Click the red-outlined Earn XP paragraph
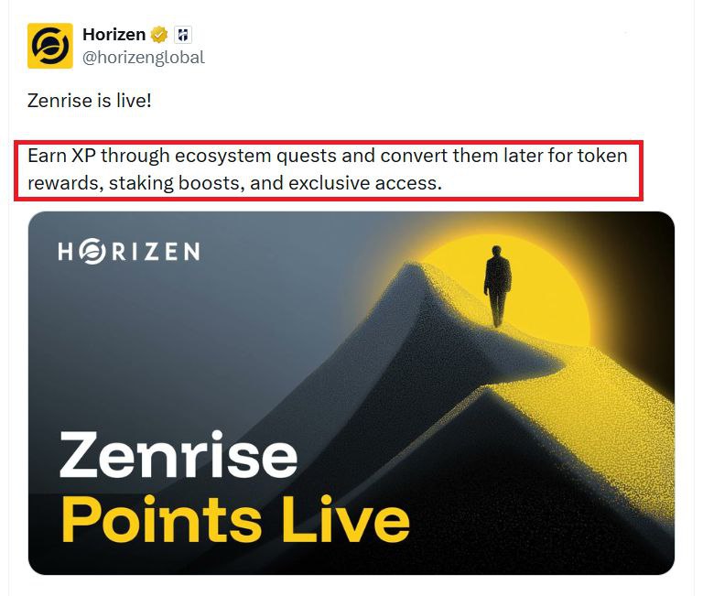Screen dimensions: 703x596 click(x=329, y=170)
